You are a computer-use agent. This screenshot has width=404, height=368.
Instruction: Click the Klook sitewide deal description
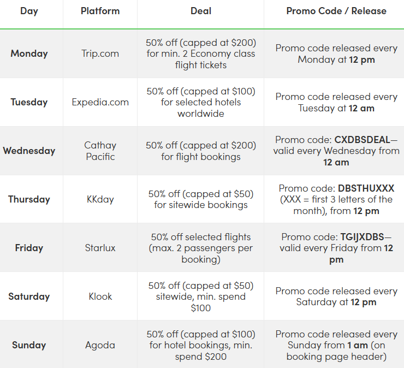[x=200, y=296]
